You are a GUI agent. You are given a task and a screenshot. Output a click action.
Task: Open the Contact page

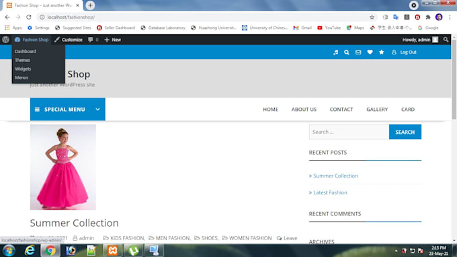(x=341, y=110)
